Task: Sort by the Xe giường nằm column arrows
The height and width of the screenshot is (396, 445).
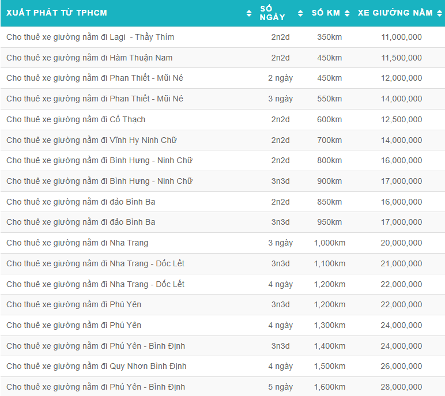Action: [x=439, y=13]
